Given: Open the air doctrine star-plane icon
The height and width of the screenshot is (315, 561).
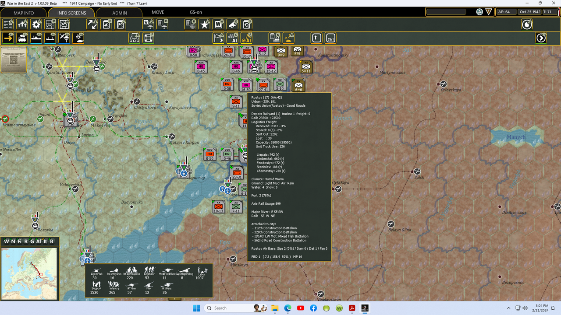Looking at the screenshot, I should 149,24.
